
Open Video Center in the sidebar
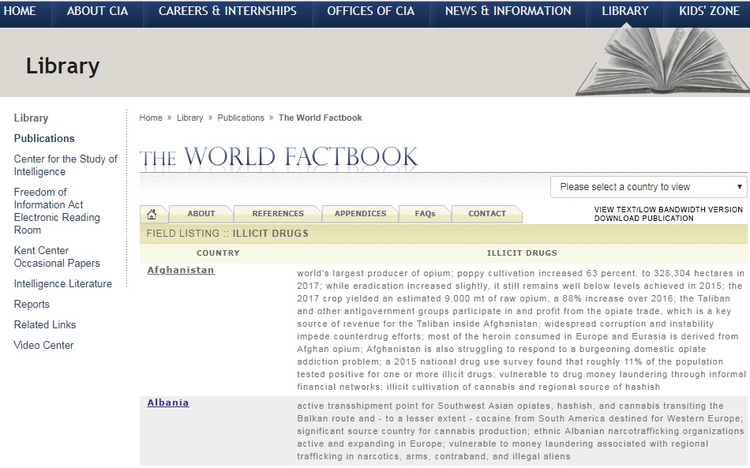point(43,345)
